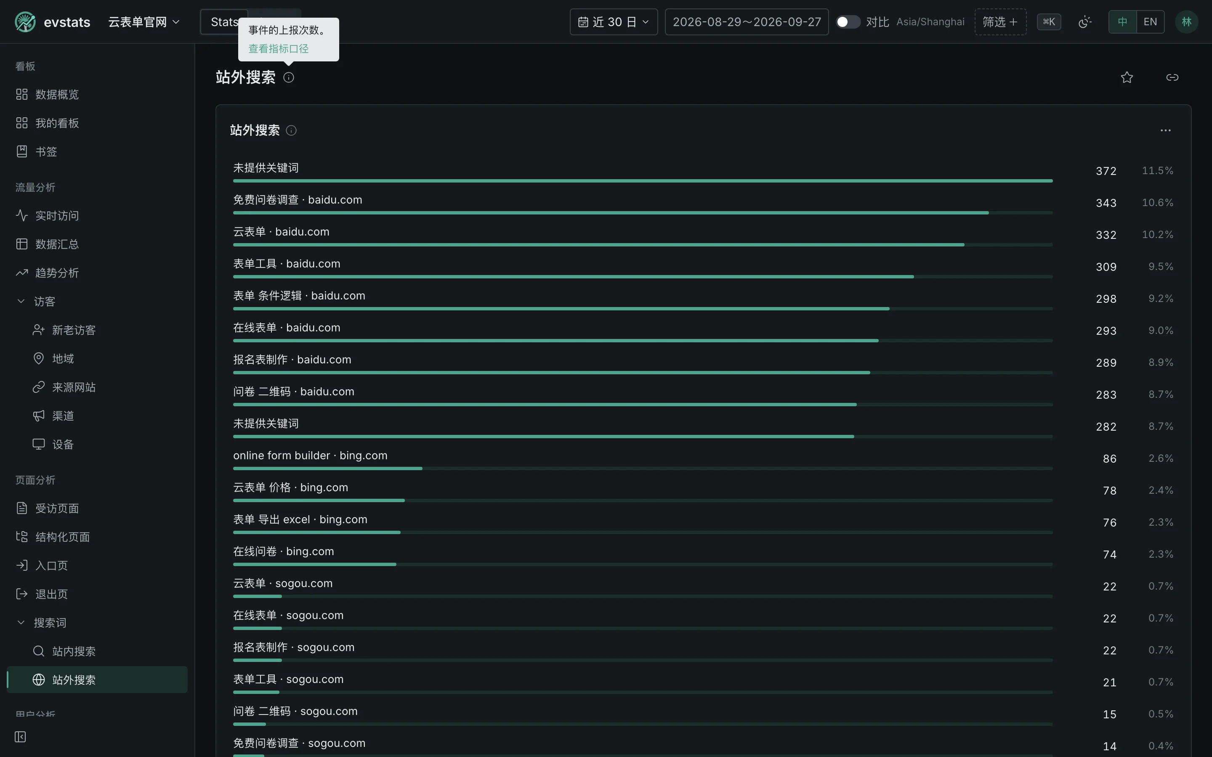Click the 筛选 + filter button
The width and height of the screenshot is (1212, 757).
[1000, 22]
